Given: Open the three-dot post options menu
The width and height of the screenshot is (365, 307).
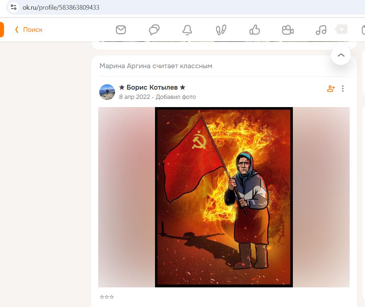Looking at the screenshot, I should (x=342, y=89).
